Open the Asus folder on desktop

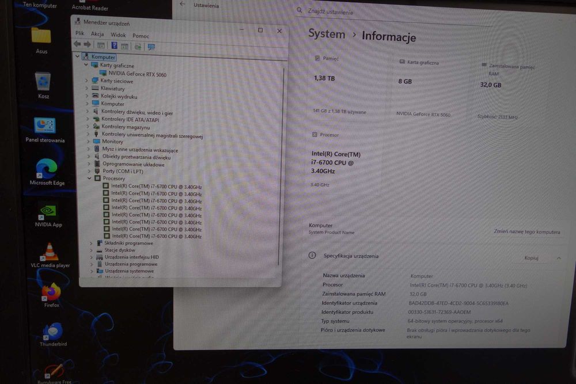tap(41, 40)
